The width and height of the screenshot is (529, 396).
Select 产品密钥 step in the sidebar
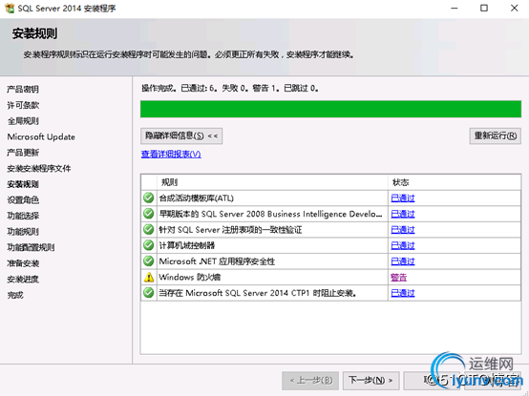coord(23,90)
